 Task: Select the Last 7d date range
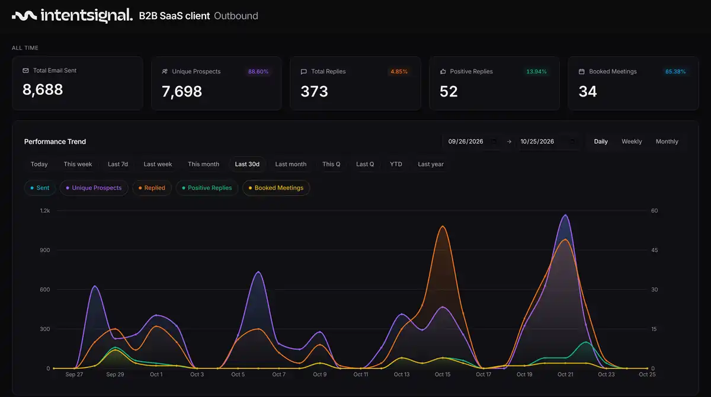coord(118,164)
